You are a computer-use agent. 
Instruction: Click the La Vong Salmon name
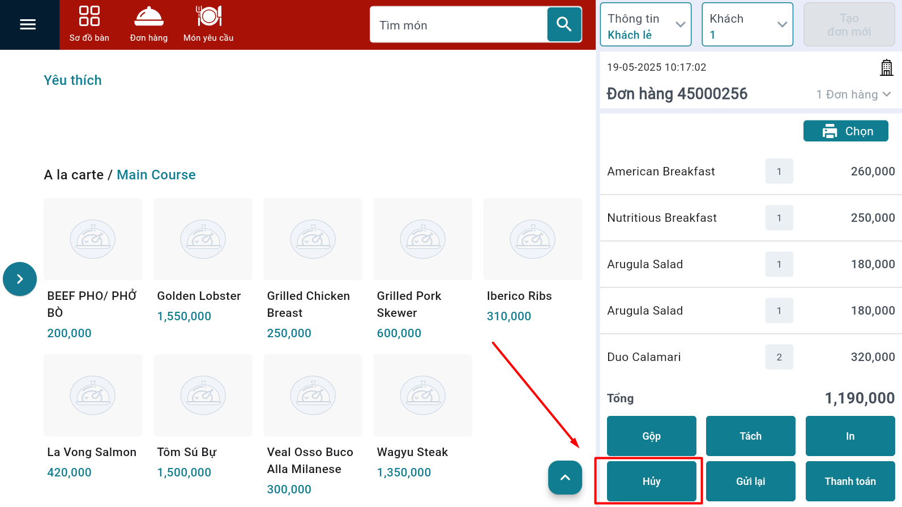point(92,452)
